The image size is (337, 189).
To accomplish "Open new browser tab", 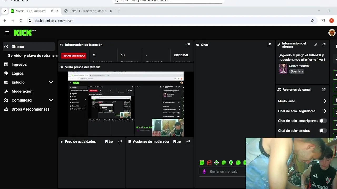I will point(119,11).
